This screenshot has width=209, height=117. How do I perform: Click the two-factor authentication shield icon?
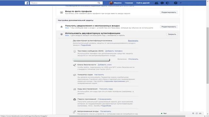point(61,34)
